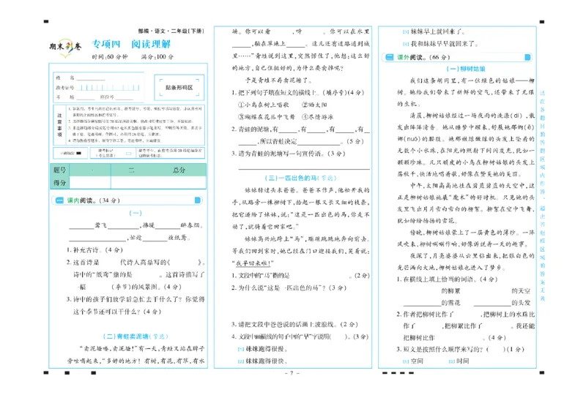Click the 姓名 blank line
Screen dimensions: 586x414
91,78
